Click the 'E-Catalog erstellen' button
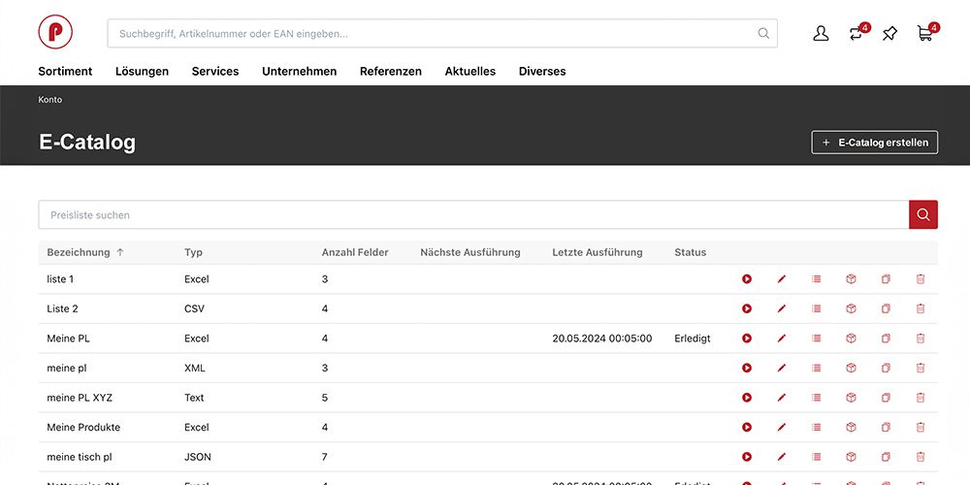This screenshot has height=485, width=970. point(875,143)
